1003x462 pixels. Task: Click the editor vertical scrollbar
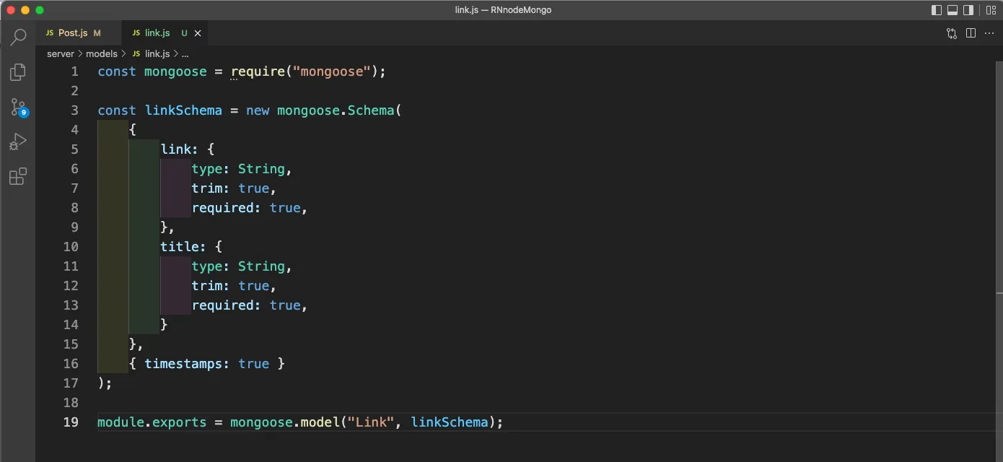[998, 261]
